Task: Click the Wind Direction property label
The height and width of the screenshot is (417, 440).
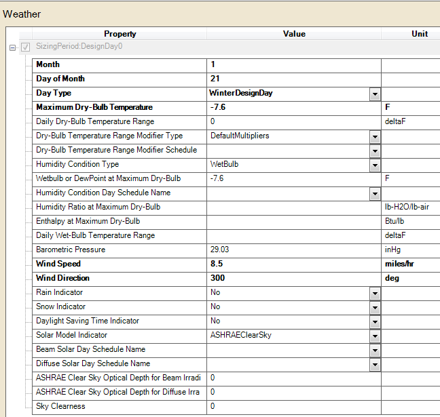Action: click(x=63, y=278)
